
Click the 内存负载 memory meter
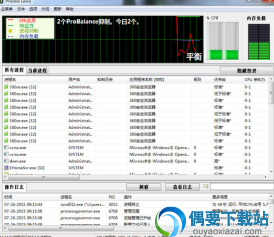tap(259, 42)
